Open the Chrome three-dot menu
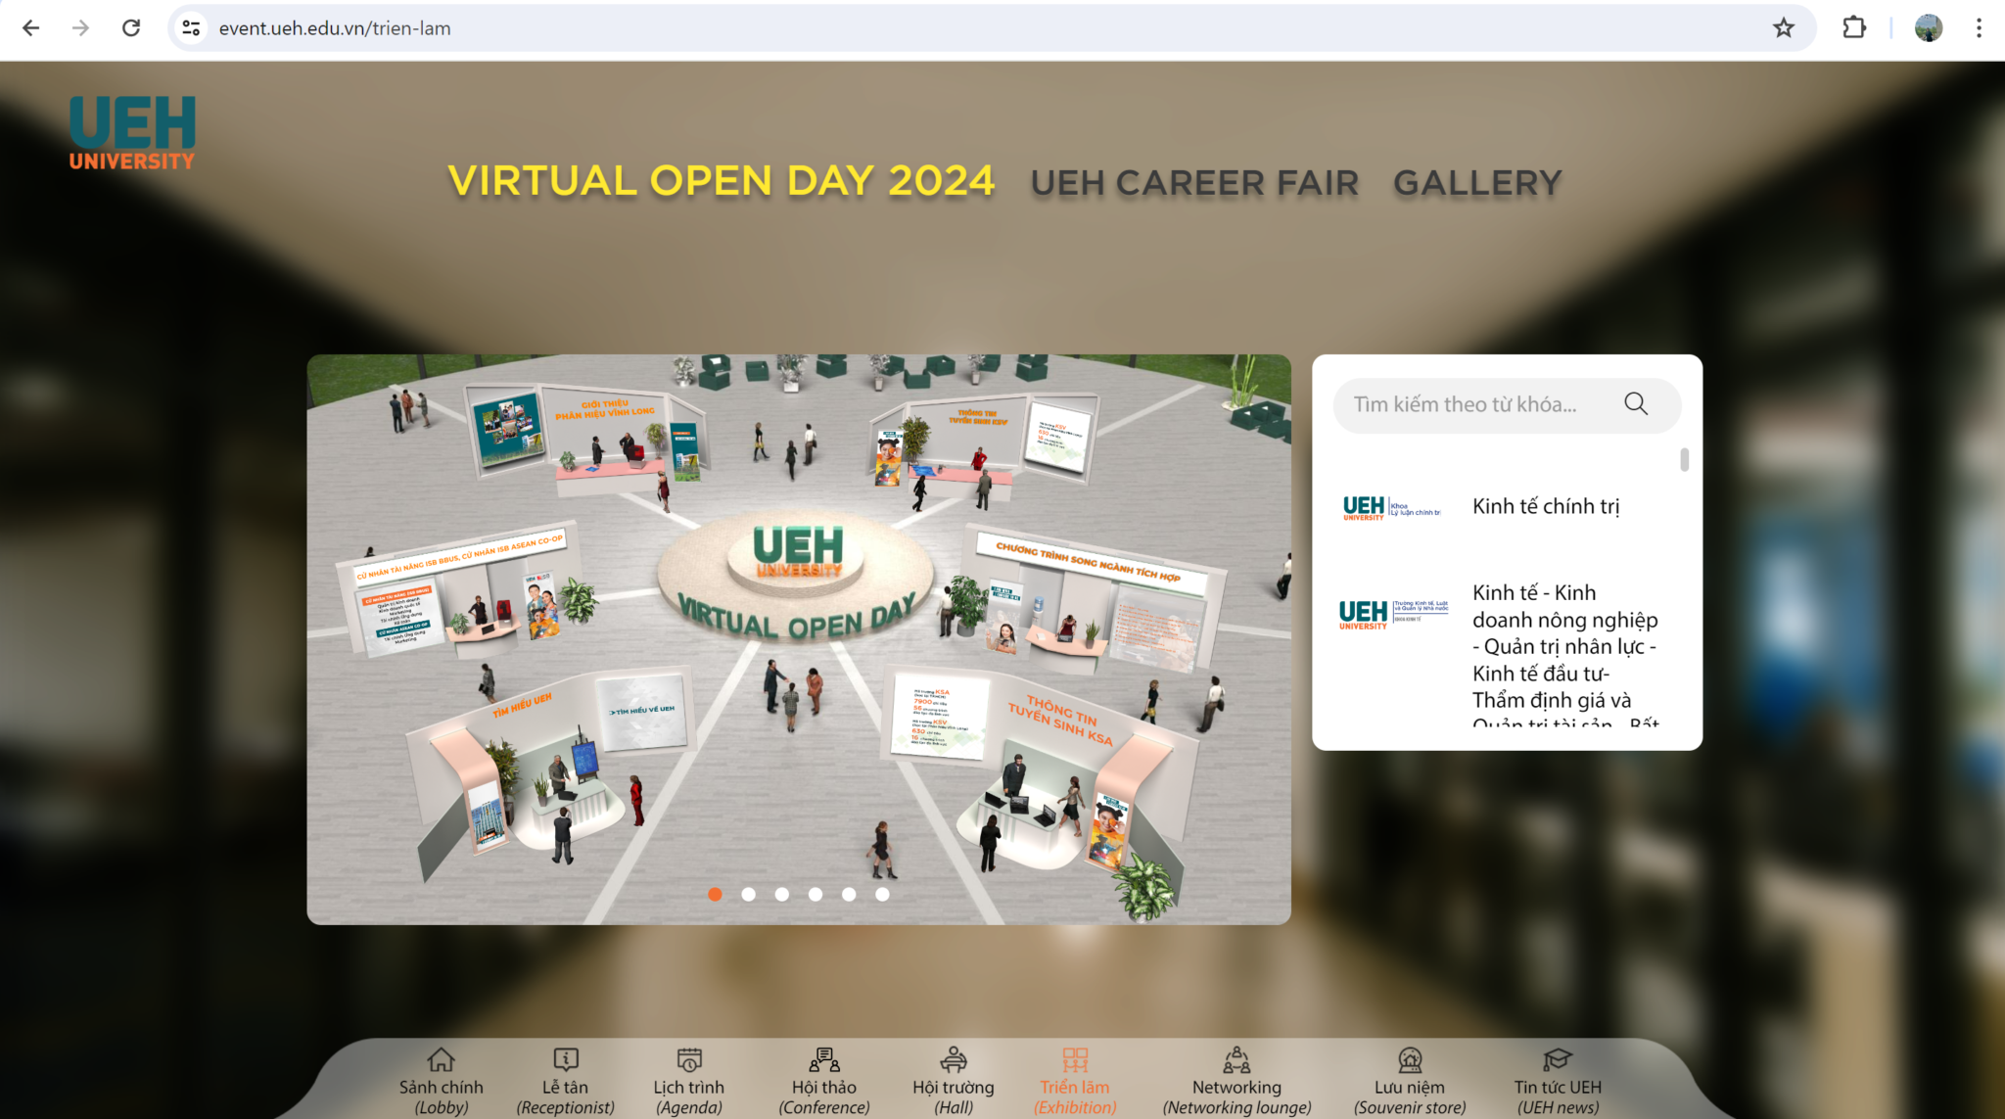 tap(1979, 28)
